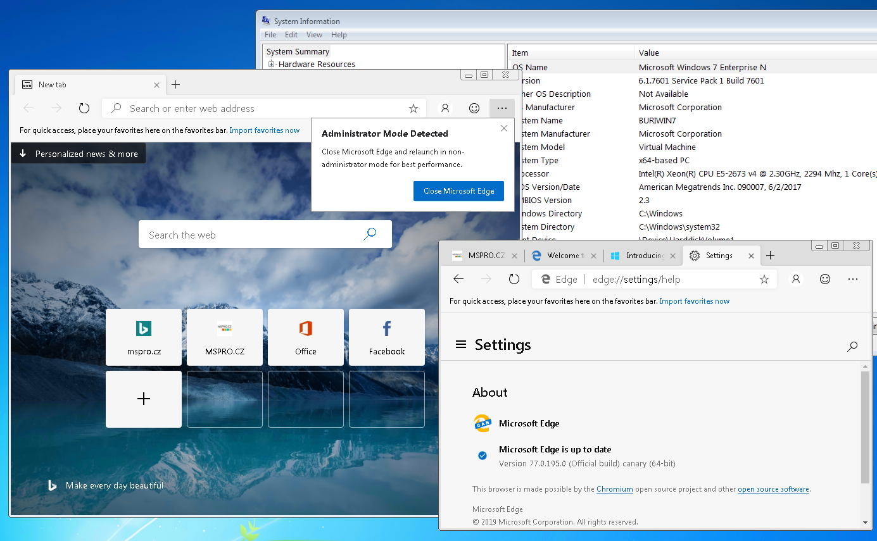Expand Hardware Resources tree node
Viewport: 877px width, 541px height.
coord(272,64)
